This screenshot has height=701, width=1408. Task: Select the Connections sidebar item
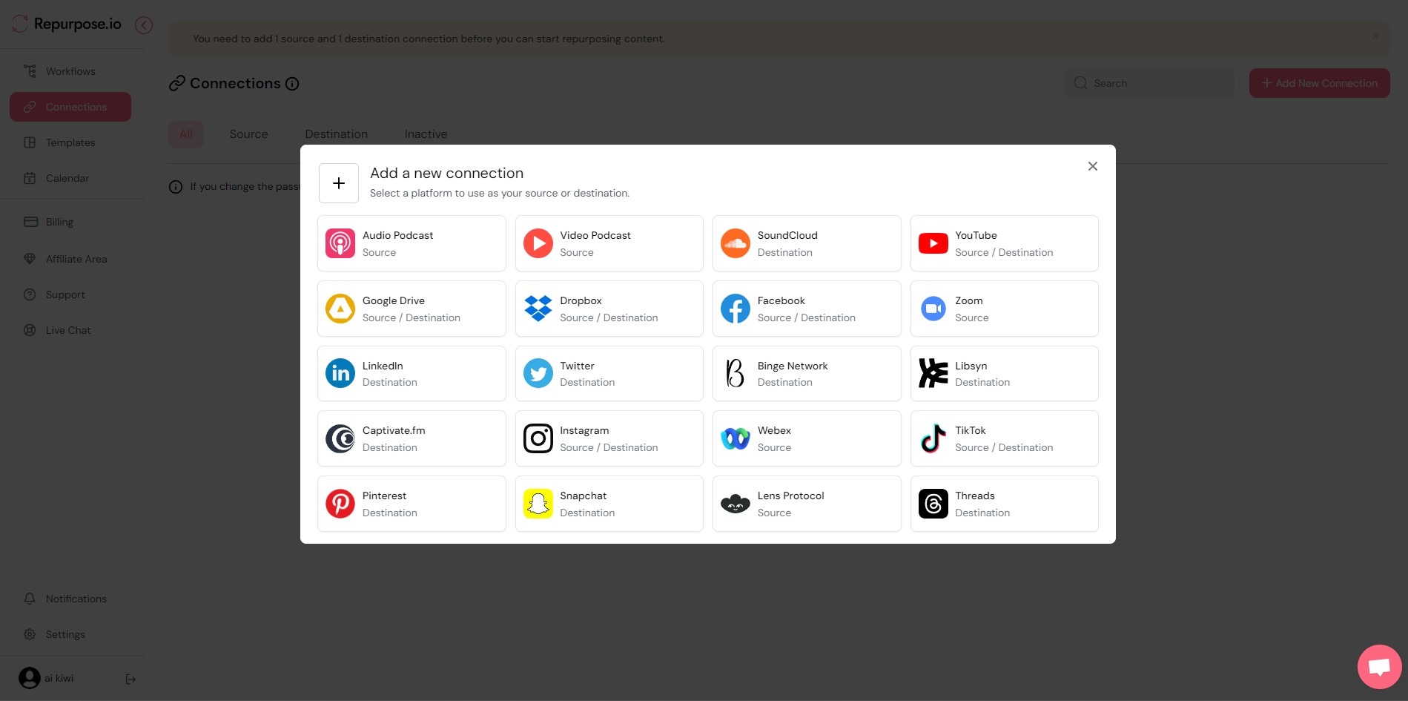(70, 107)
